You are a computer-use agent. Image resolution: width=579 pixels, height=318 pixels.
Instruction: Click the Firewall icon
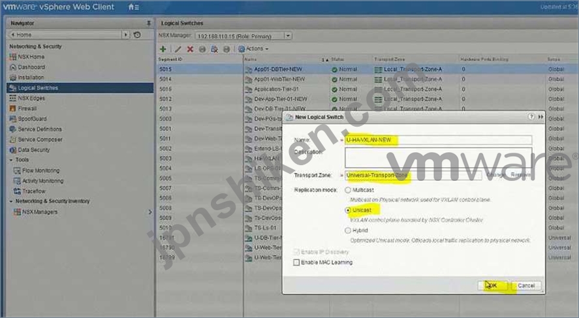tap(13, 108)
